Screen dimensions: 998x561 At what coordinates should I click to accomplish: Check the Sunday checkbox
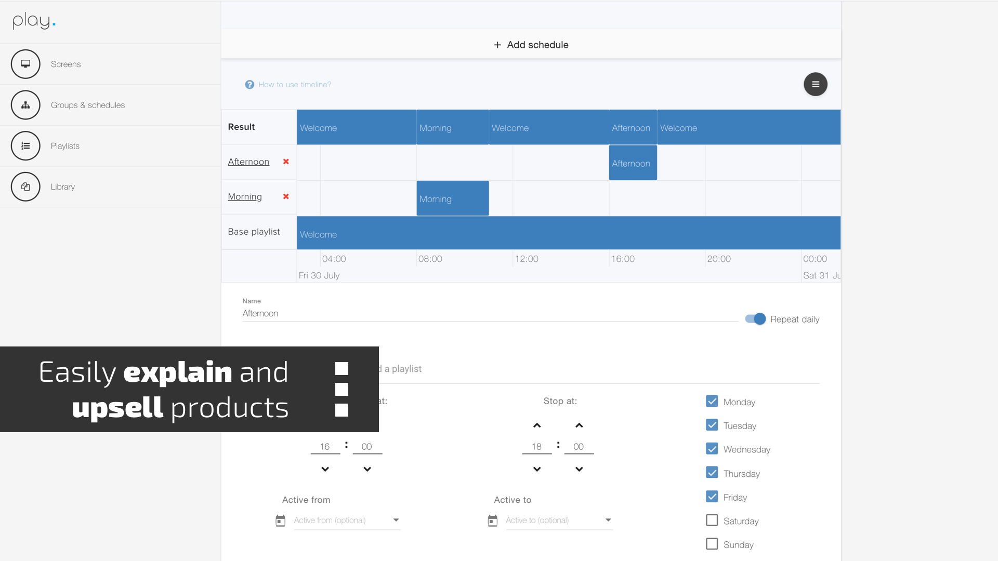(x=712, y=544)
